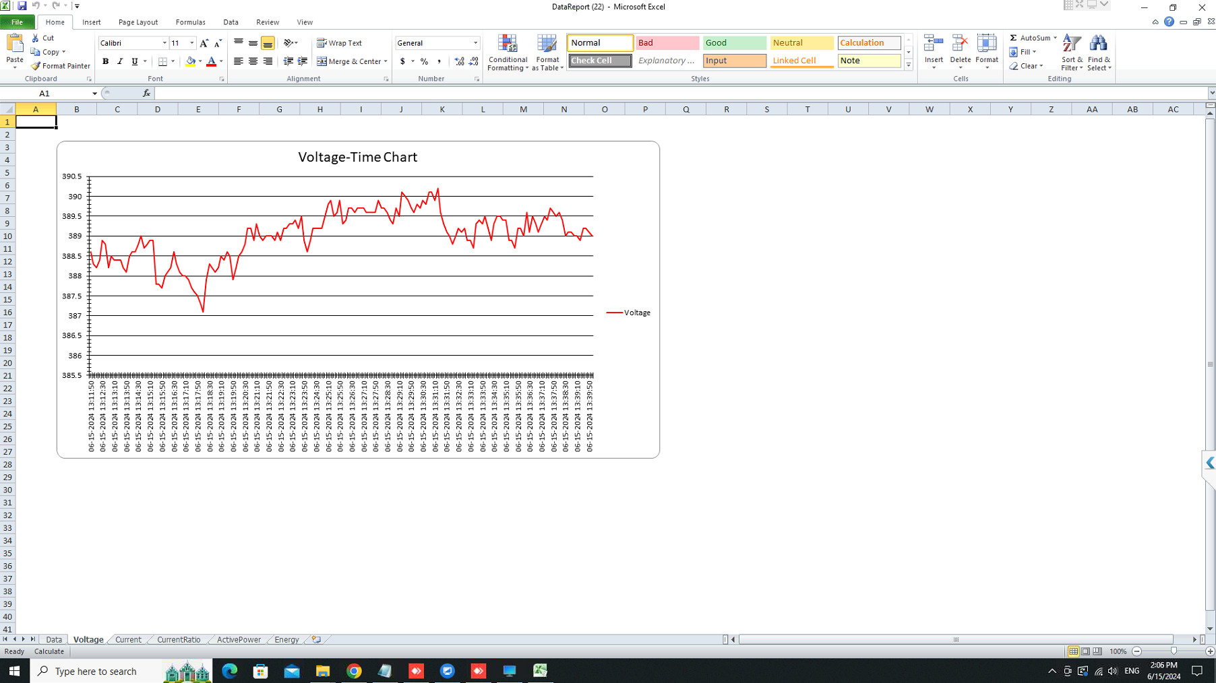The width and height of the screenshot is (1216, 683).
Task: Click the Paste icon in Clipboard
Action: (x=14, y=44)
